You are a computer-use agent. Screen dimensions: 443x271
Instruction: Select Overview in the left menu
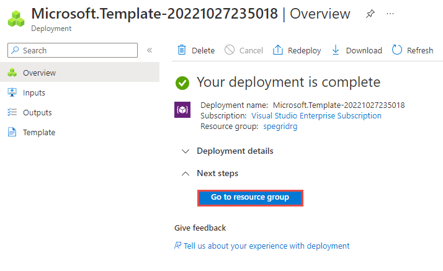coord(39,73)
